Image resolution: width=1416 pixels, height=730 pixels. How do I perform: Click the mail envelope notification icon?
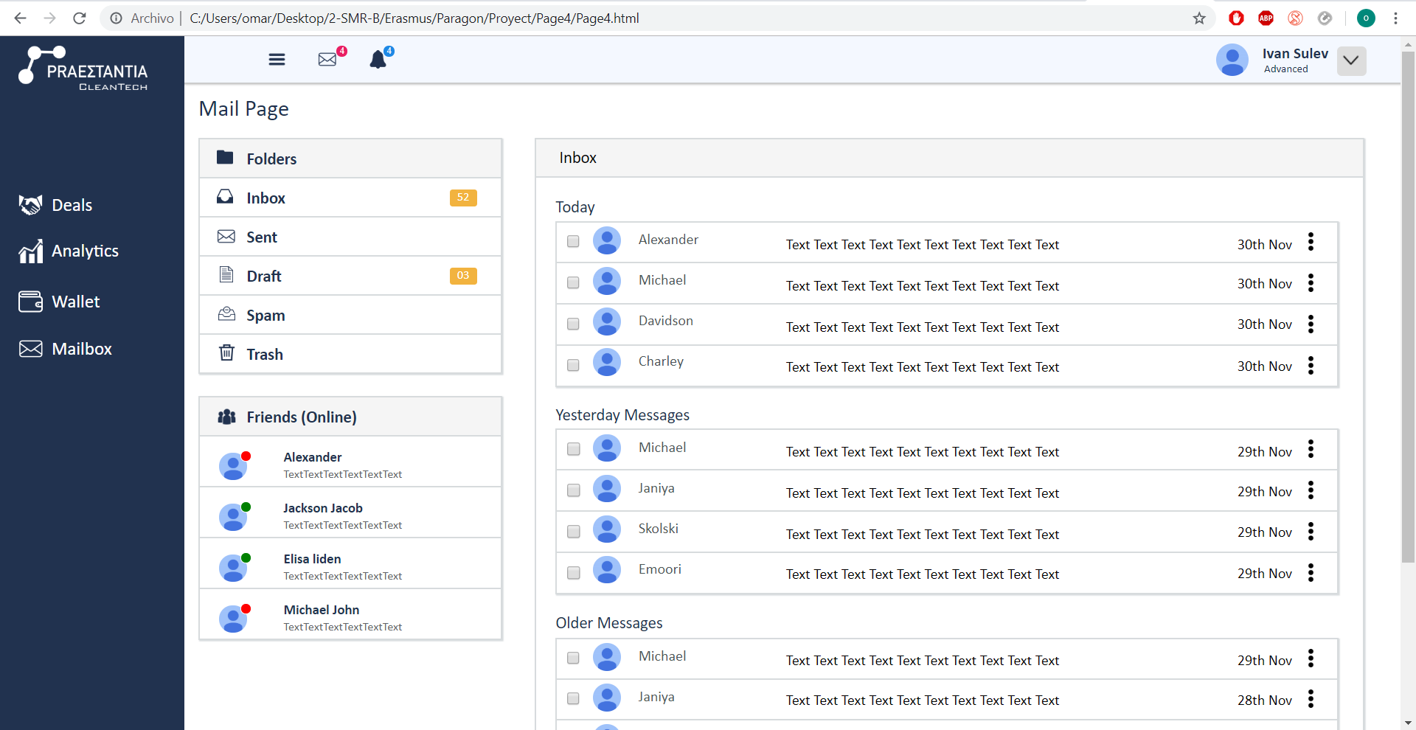[327, 59]
